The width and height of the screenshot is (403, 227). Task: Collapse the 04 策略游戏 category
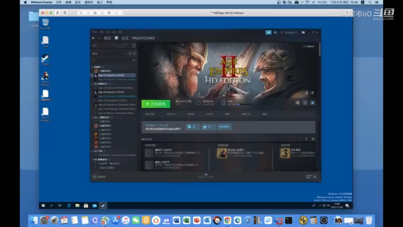[93, 159]
